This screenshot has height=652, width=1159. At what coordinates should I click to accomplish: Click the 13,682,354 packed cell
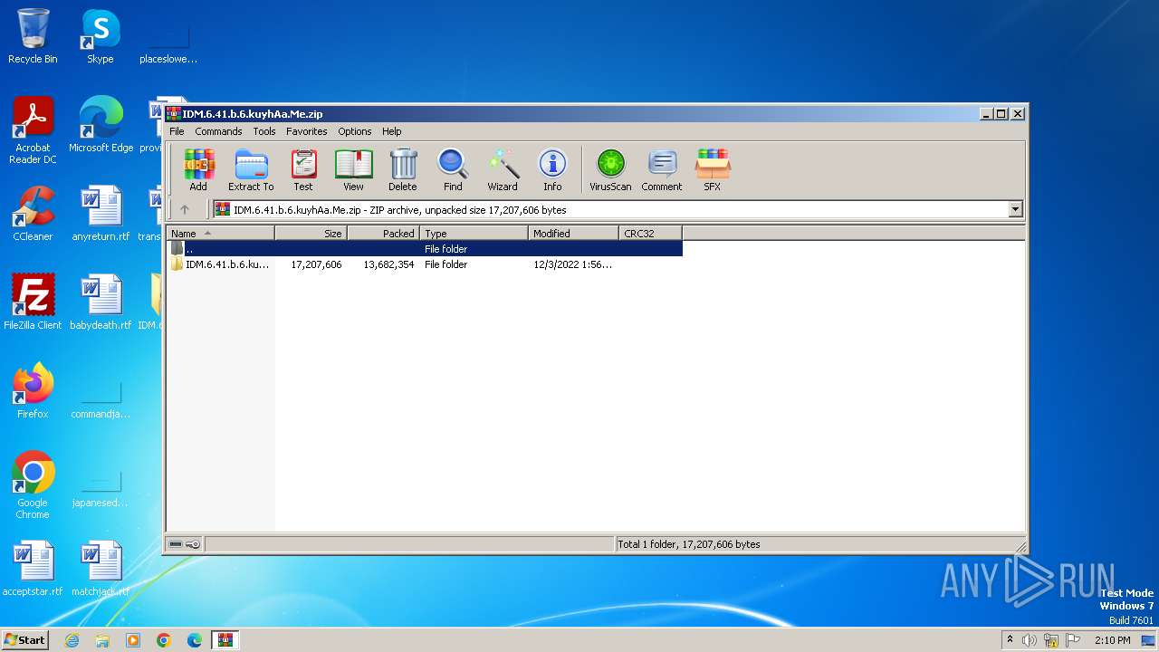click(x=388, y=264)
